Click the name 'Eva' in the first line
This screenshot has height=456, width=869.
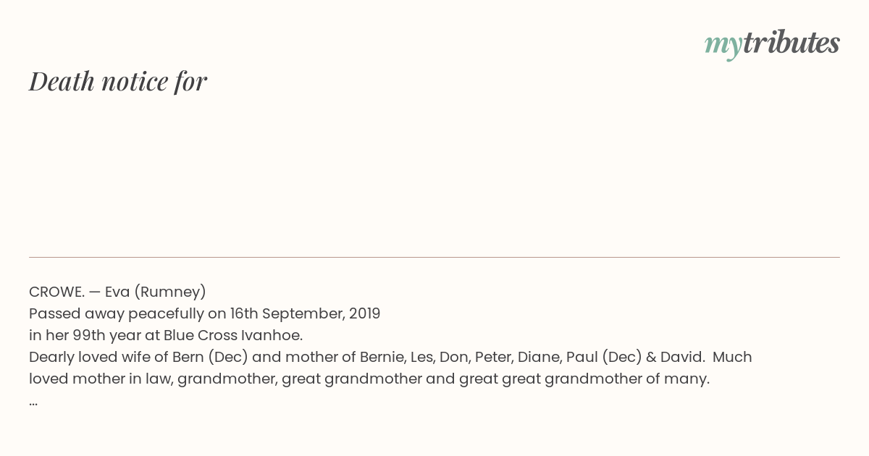tap(118, 292)
